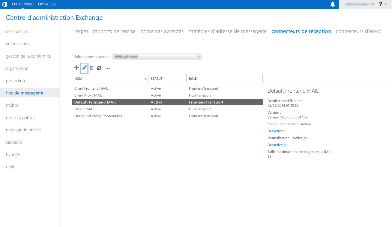Select destinataires in the left navigation
The width and height of the screenshot is (392, 227).
[x=17, y=31]
